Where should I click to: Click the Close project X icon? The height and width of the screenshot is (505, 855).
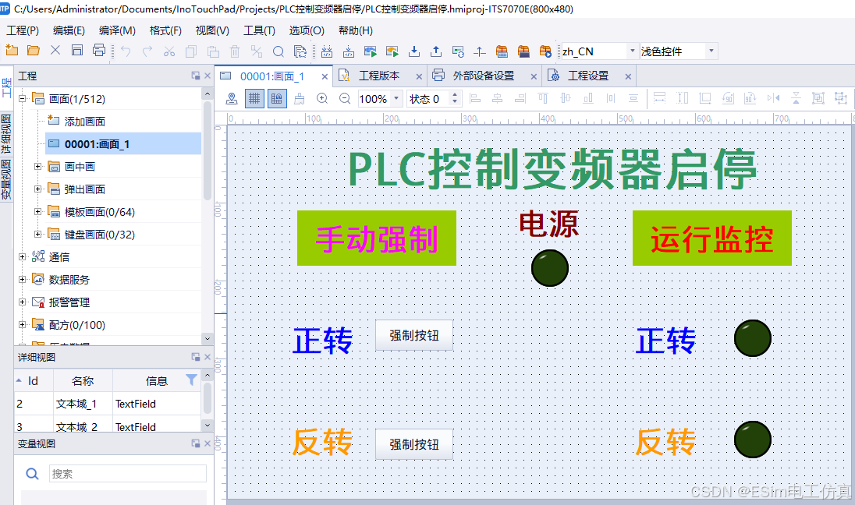tap(55, 51)
